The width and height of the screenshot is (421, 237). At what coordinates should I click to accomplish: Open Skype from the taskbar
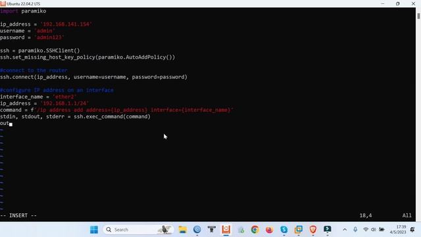284,230
